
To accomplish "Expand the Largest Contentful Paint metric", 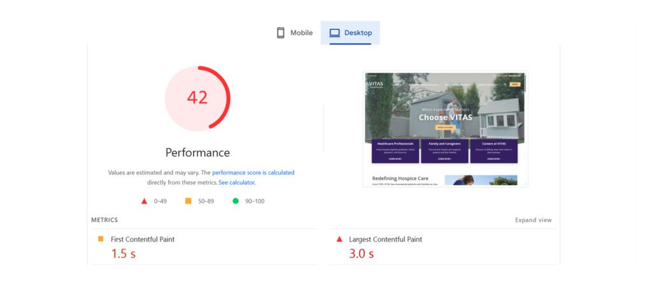I will click(385, 239).
